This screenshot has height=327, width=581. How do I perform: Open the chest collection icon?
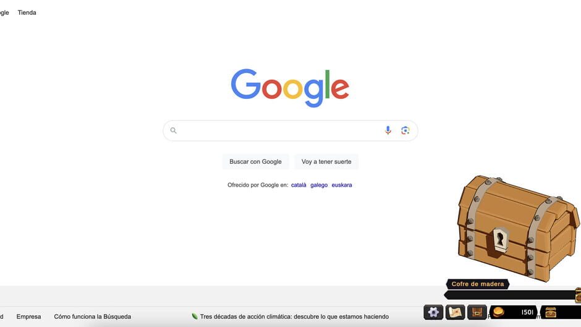(x=551, y=312)
